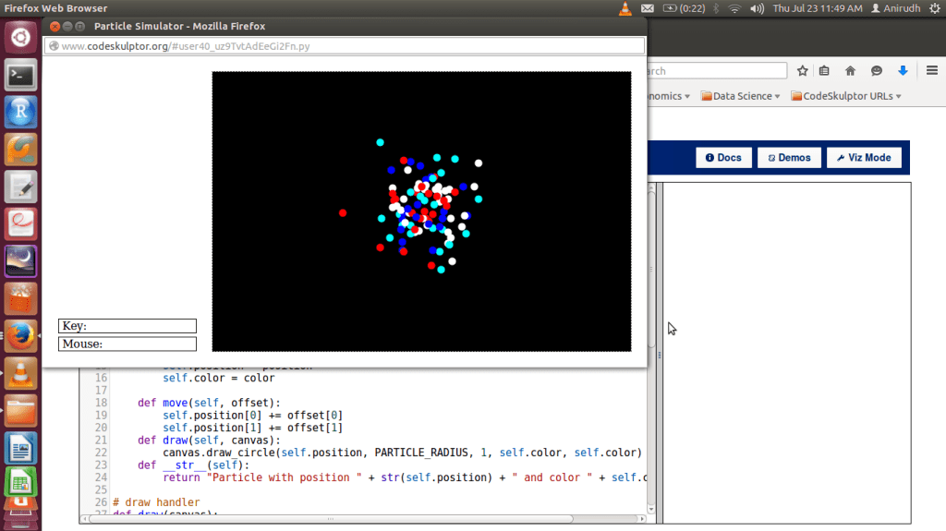
Task: Open the chat bubble toolbar icon
Action: pos(877,70)
